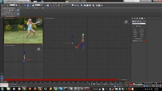Collapse the Name and Color rollout

click(x=138, y=39)
